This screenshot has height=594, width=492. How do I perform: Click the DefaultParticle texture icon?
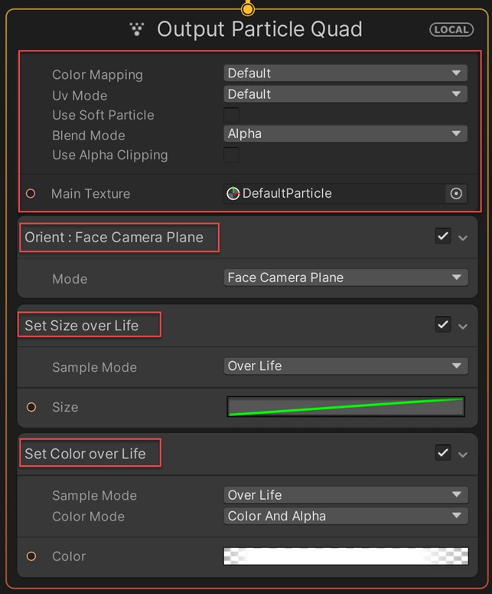(x=233, y=193)
